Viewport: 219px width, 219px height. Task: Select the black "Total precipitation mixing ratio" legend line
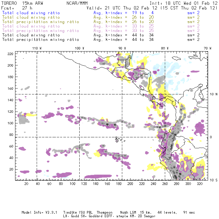click(41, 40)
